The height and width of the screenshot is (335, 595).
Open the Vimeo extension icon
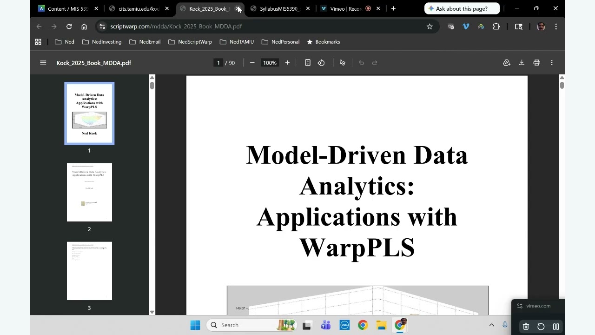[466, 27]
